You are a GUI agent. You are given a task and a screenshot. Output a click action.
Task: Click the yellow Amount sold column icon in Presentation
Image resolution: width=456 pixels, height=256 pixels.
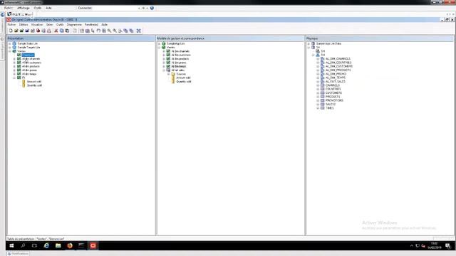pyautogui.click(x=24, y=82)
